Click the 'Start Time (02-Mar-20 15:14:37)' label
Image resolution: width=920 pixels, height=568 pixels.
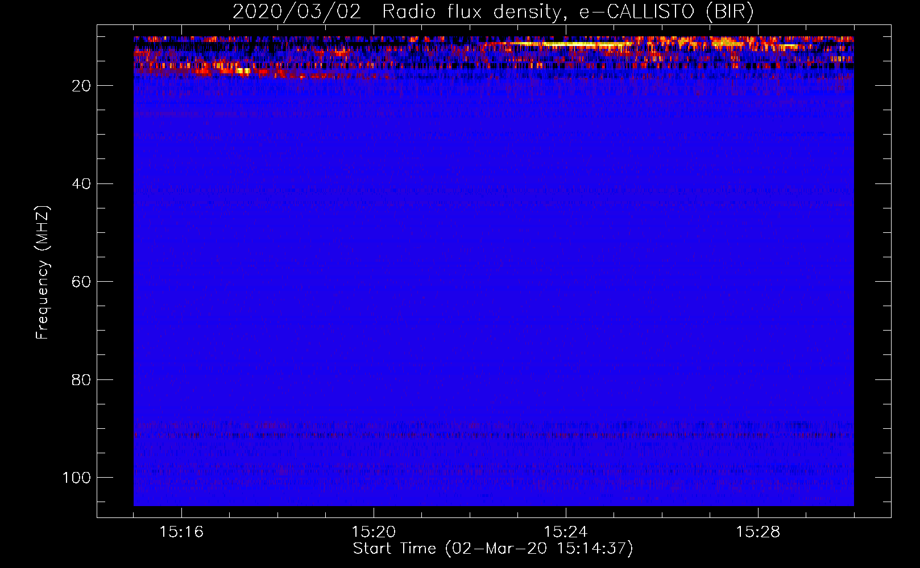point(493,549)
